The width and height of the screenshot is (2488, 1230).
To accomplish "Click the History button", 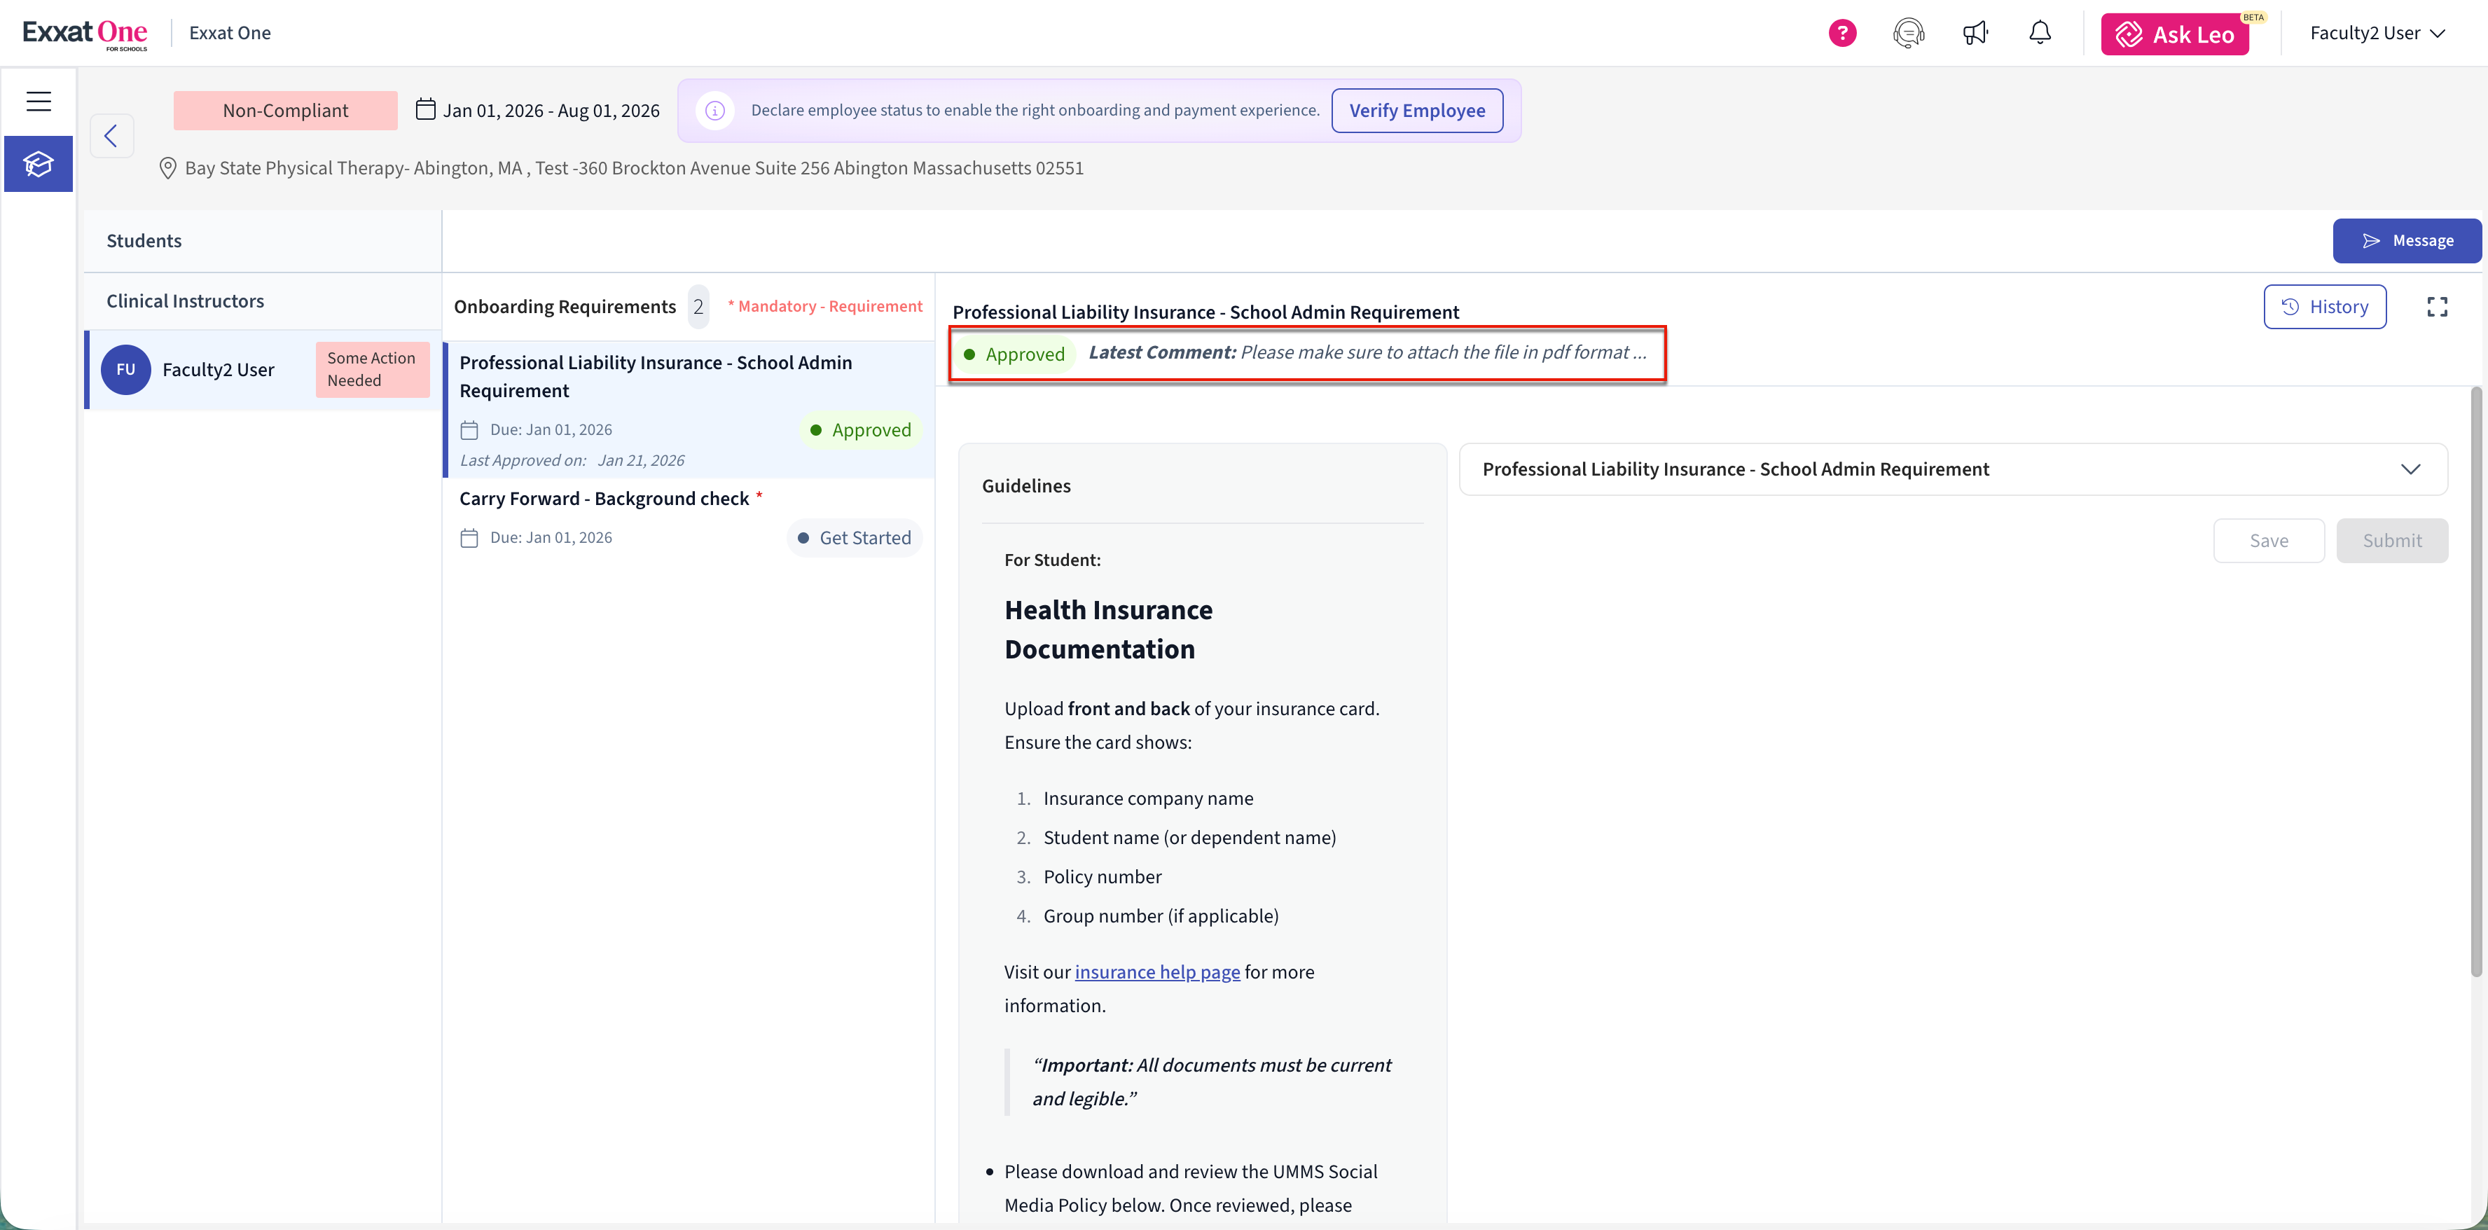I will [x=2325, y=307].
